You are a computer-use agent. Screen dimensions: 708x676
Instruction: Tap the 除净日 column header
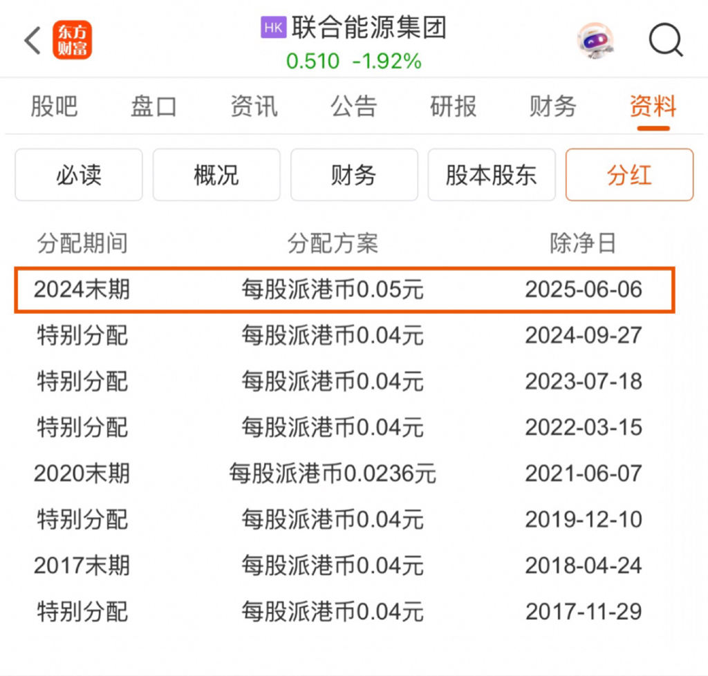[583, 243]
